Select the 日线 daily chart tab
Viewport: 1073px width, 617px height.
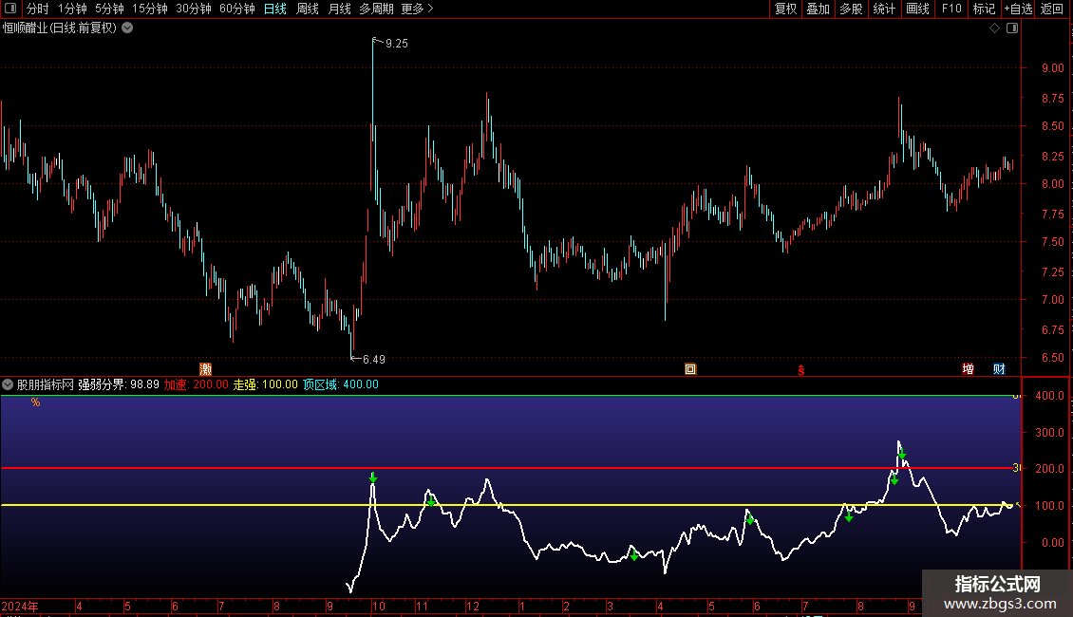(275, 9)
